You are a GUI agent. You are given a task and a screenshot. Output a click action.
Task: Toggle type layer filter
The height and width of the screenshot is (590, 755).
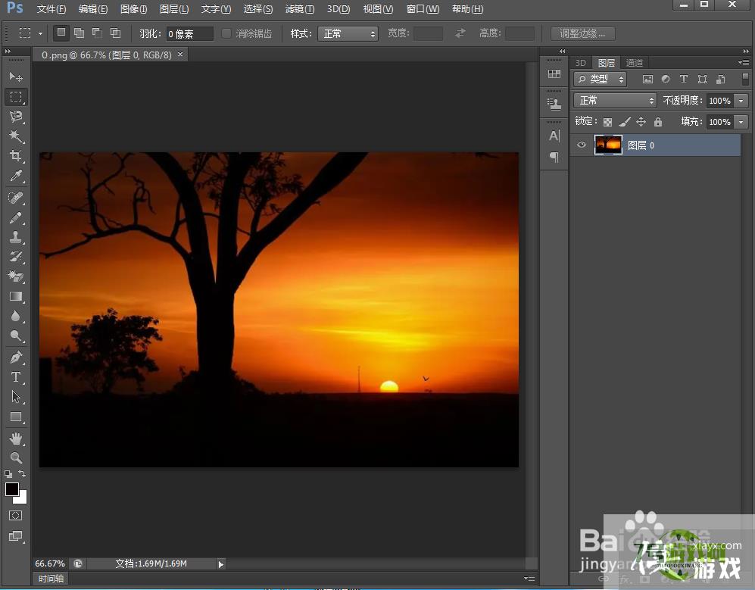coord(683,79)
